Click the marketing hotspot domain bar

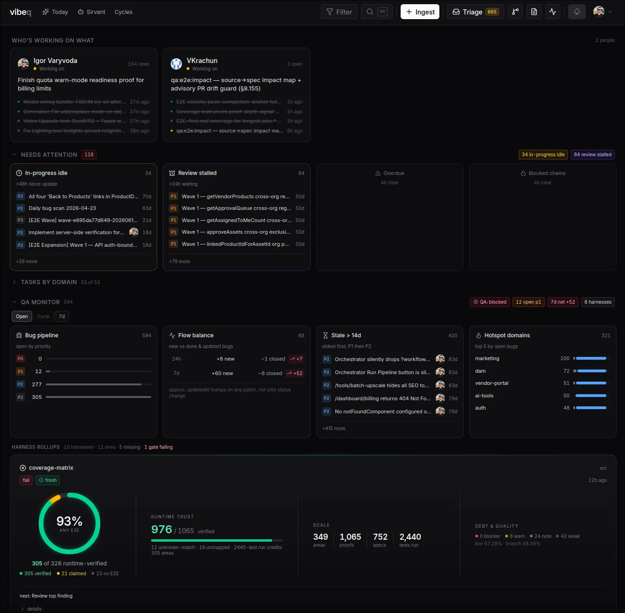[x=591, y=358]
